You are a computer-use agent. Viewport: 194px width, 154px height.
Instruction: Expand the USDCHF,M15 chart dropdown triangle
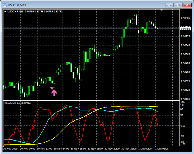pyautogui.click(x=5, y=11)
